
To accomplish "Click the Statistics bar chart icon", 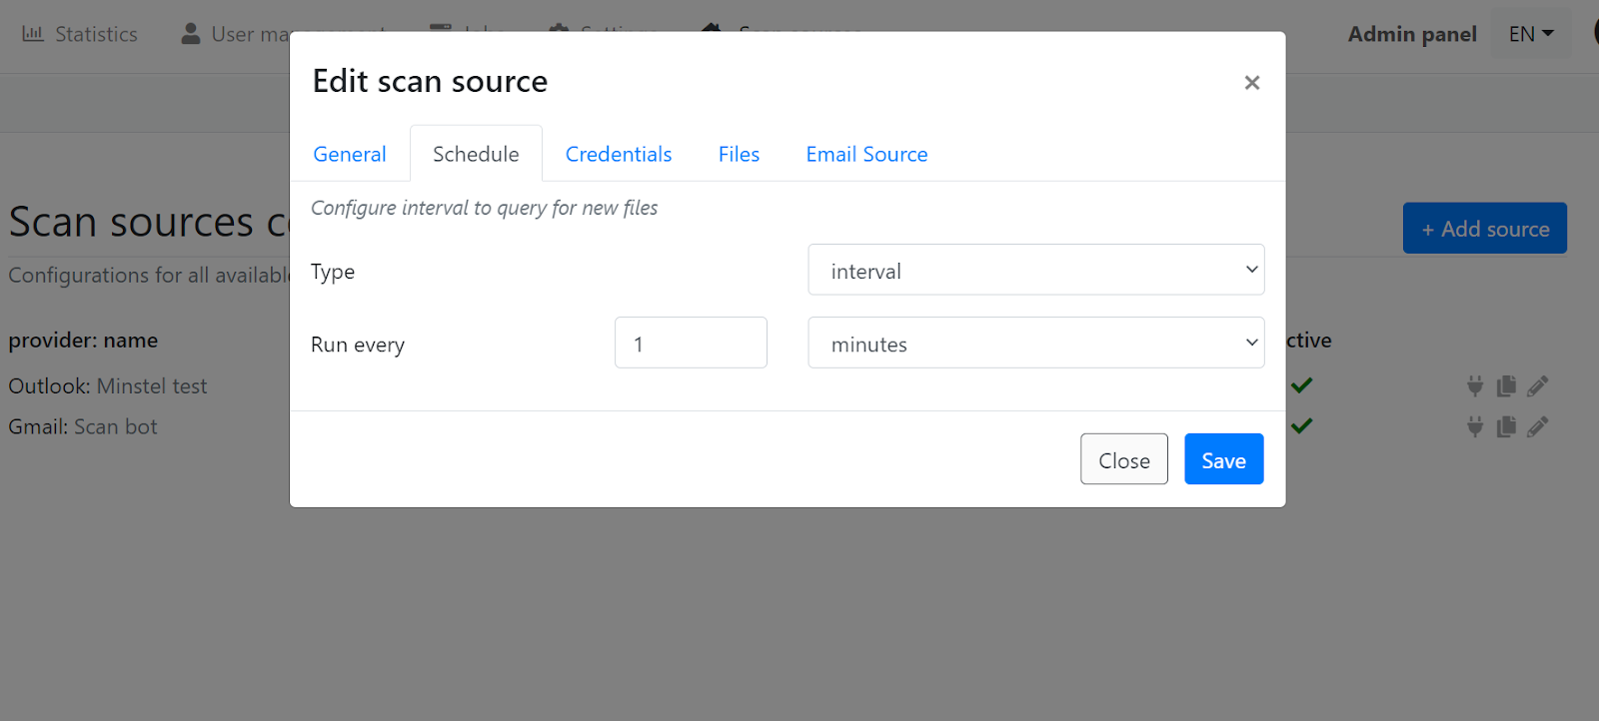I will (x=33, y=34).
